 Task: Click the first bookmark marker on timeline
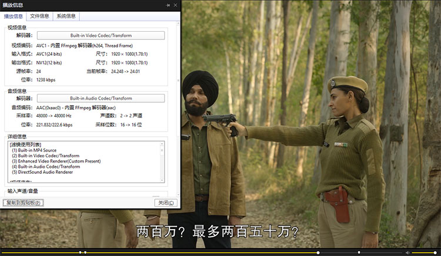[80, 252]
